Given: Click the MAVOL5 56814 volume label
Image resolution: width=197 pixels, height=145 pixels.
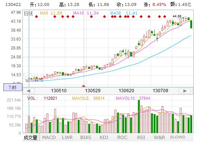Looking at the screenshot, I should 88,98.
